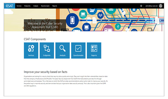Open the Reports tile with document icon
This screenshot has width=168, height=99.
tap(94, 50)
